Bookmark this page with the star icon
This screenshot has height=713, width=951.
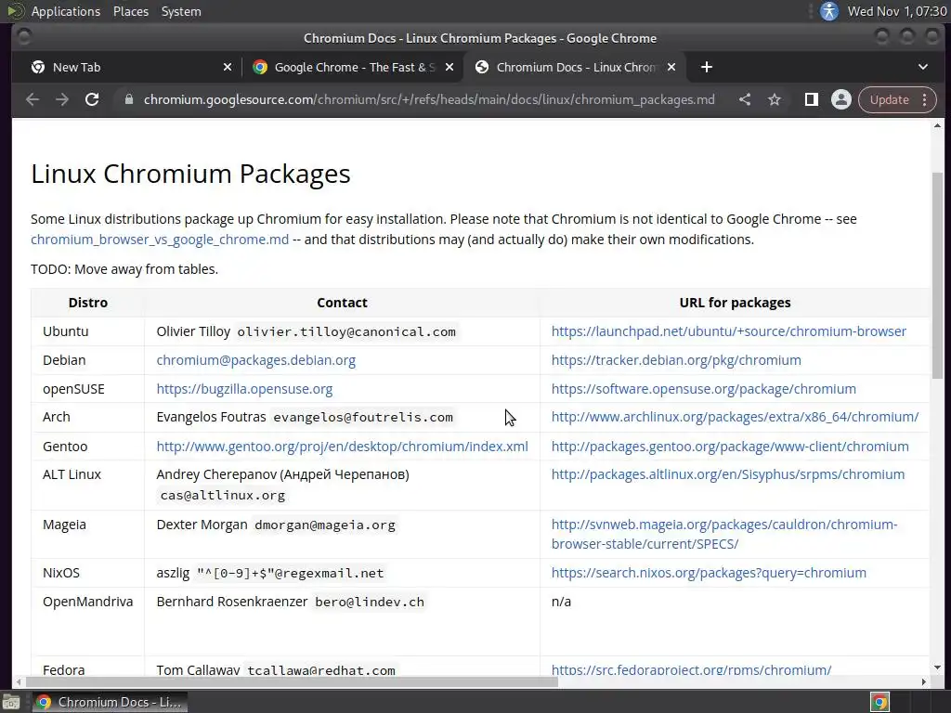pyautogui.click(x=775, y=99)
